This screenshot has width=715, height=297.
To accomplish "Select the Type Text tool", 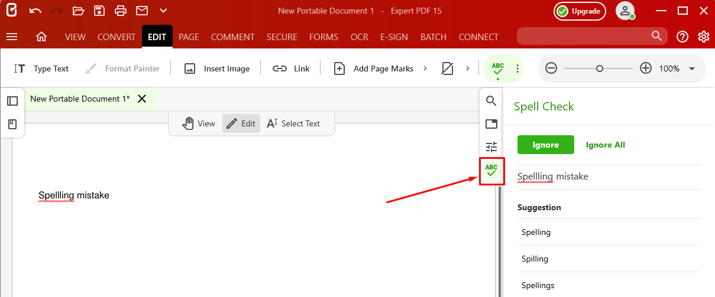I will 41,68.
